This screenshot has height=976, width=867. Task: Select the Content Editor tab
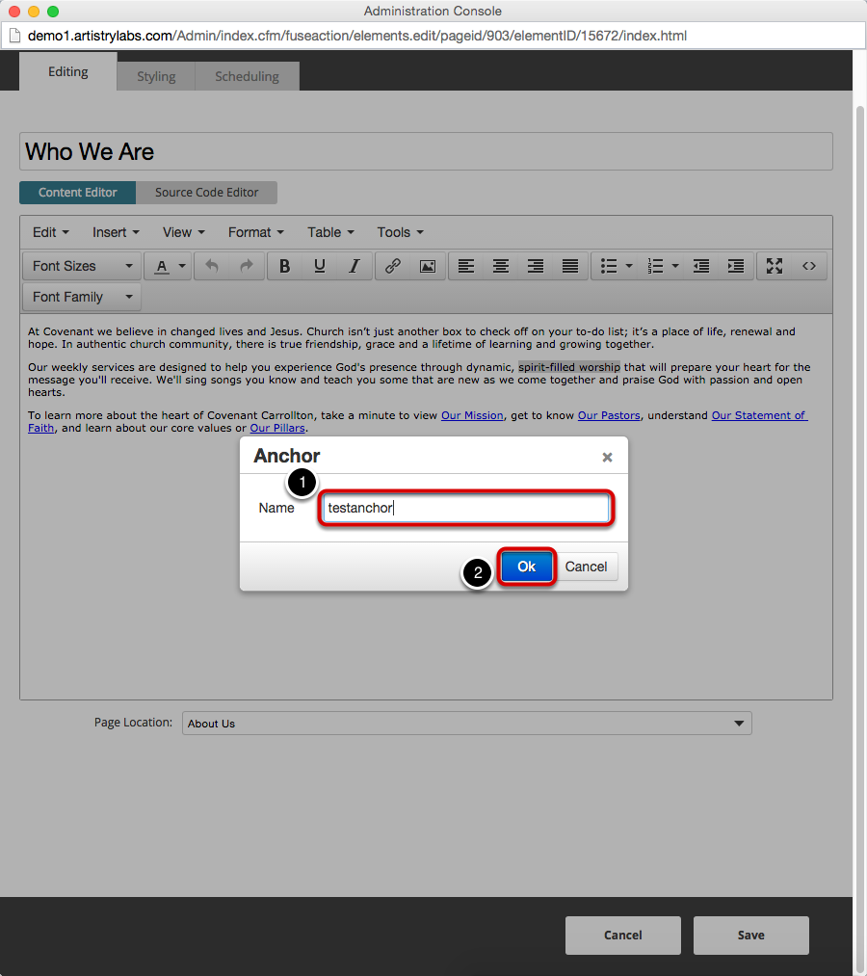coord(78,193)
